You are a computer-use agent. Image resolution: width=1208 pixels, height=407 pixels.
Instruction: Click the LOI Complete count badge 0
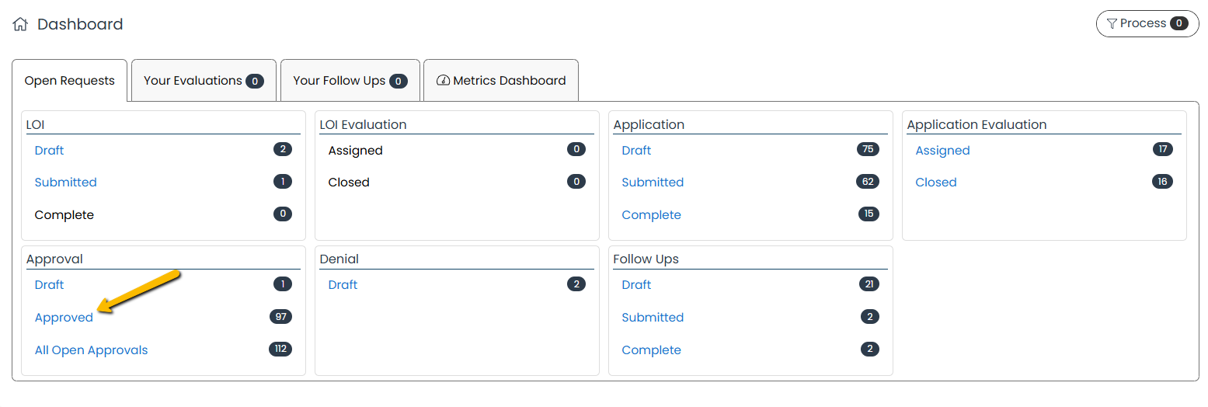coord(283,214)
